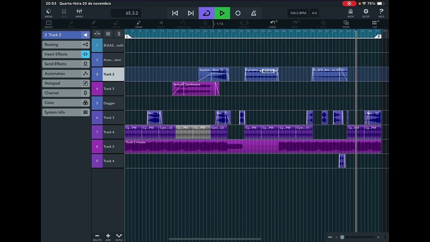The image size is (430, 242).
Task: Select track 9 Track 4
Action: (108, 161)
